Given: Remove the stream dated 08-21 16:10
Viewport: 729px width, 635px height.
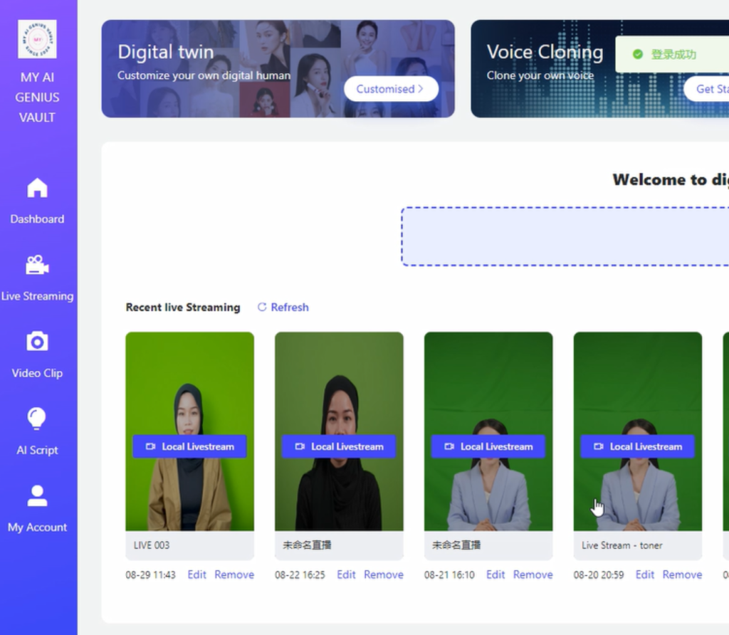Looking at the screenshot, I should coord(533,574).
